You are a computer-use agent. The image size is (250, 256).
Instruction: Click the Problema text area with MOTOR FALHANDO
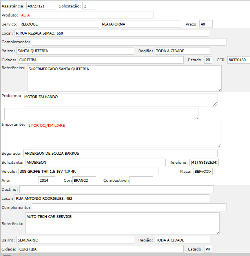(120, 99)
